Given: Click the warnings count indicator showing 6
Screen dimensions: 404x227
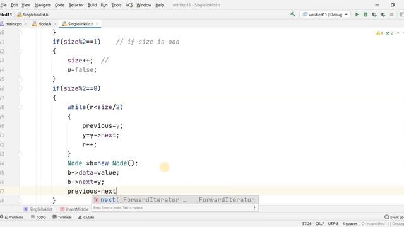Looking at the screenshot, I should 379,33.
